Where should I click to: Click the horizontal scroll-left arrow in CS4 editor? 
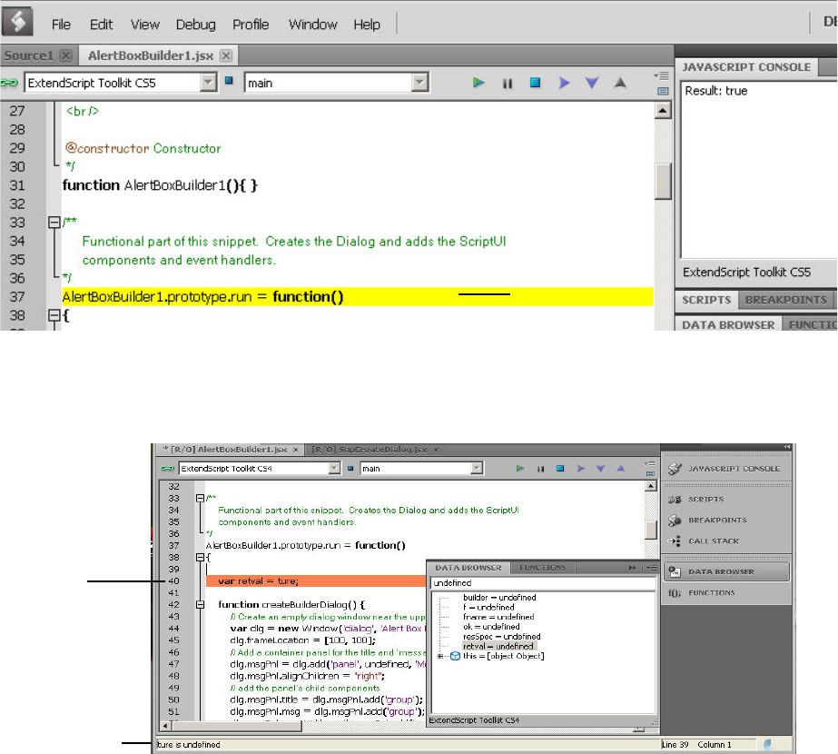pos(165,726)
